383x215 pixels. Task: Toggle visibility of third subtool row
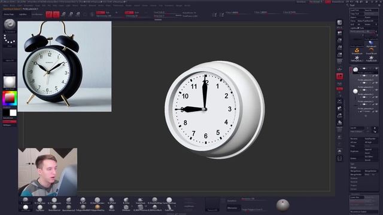click(376, 83)
